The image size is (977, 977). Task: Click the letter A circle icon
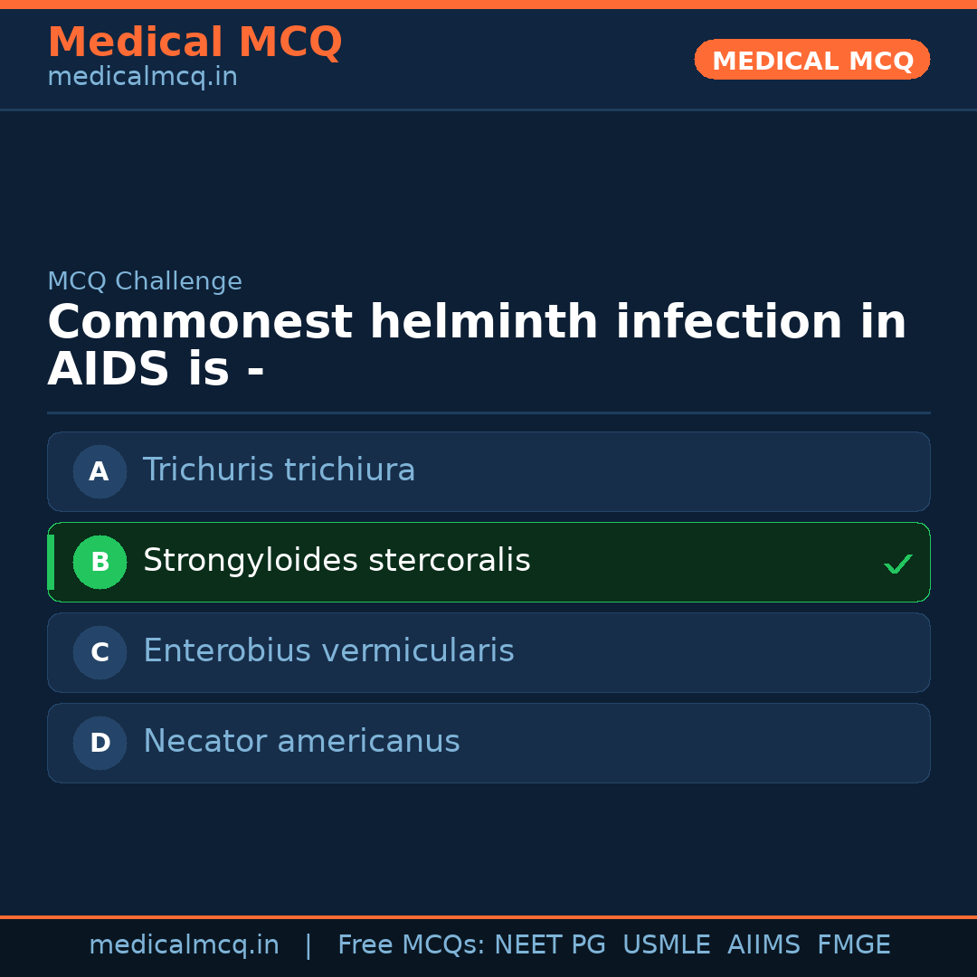tap(100, 471)
